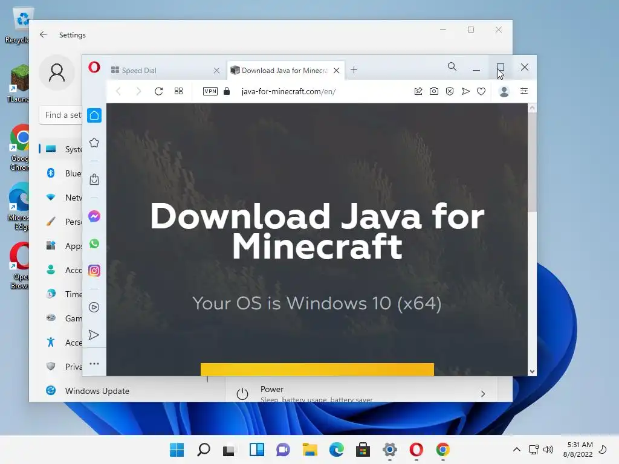Click the share page icon in address bar
Image resolution: width=619 pixels, height=464 pixels.
tap(418, 91)
